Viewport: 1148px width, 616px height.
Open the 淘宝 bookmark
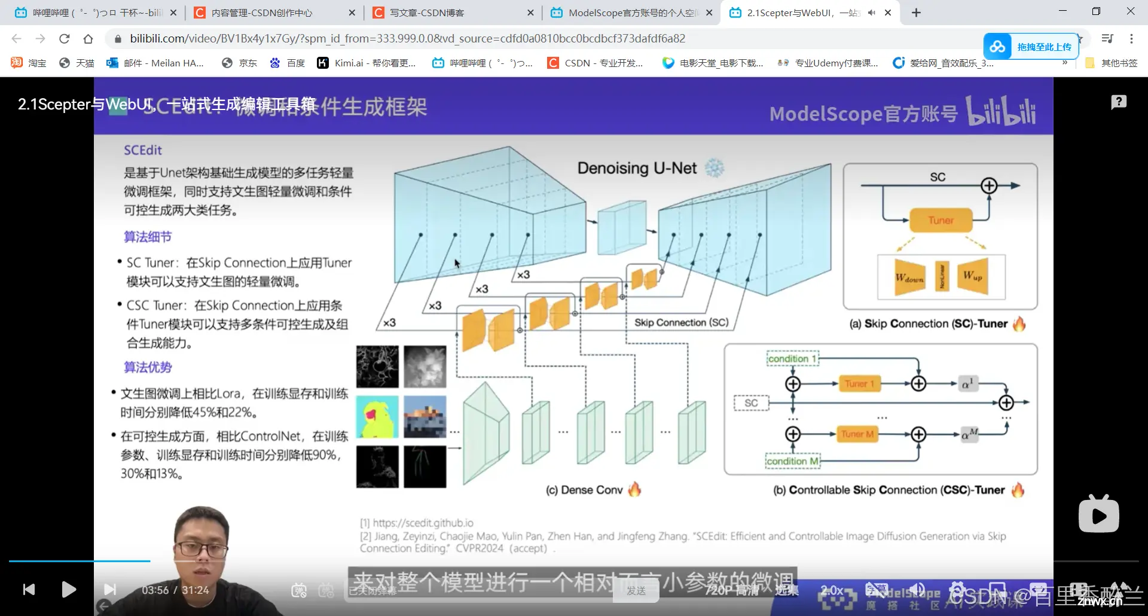[29, 63]
